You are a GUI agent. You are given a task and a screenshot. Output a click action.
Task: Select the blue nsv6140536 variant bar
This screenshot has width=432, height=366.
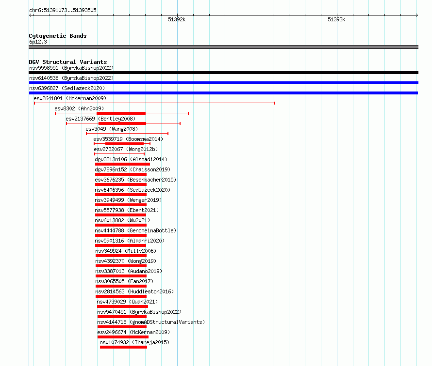223,83
